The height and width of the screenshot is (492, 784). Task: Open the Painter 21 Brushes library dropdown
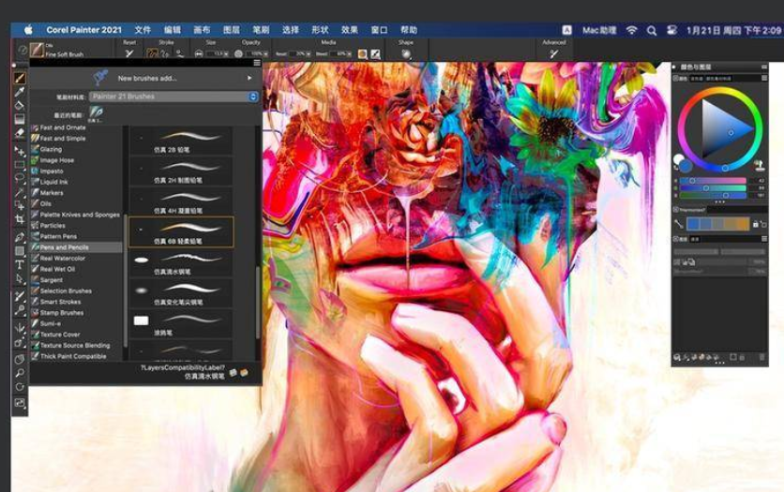[x=173, y=97]
